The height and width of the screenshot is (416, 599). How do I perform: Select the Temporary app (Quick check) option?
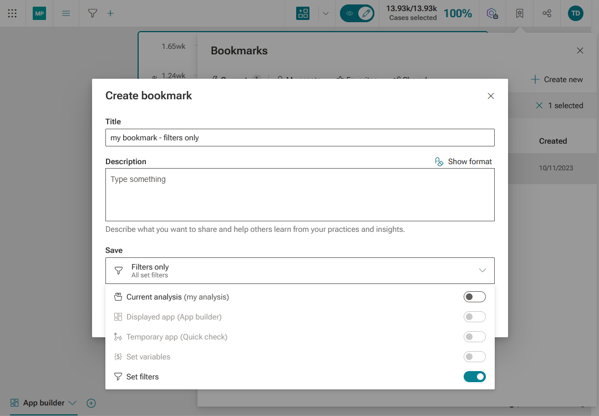[177, 337]
